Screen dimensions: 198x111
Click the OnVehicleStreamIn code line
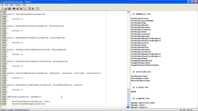pyautogui.click(x=37, y=50)
